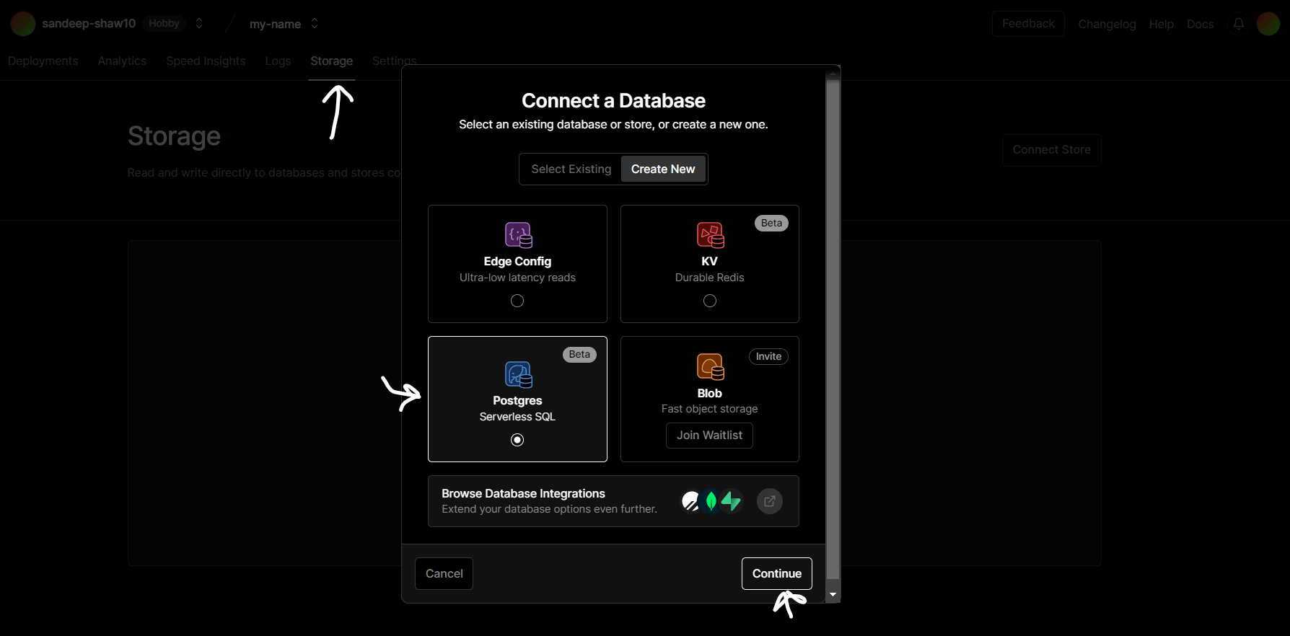Expand the my-name project switcher

point(315,24)
